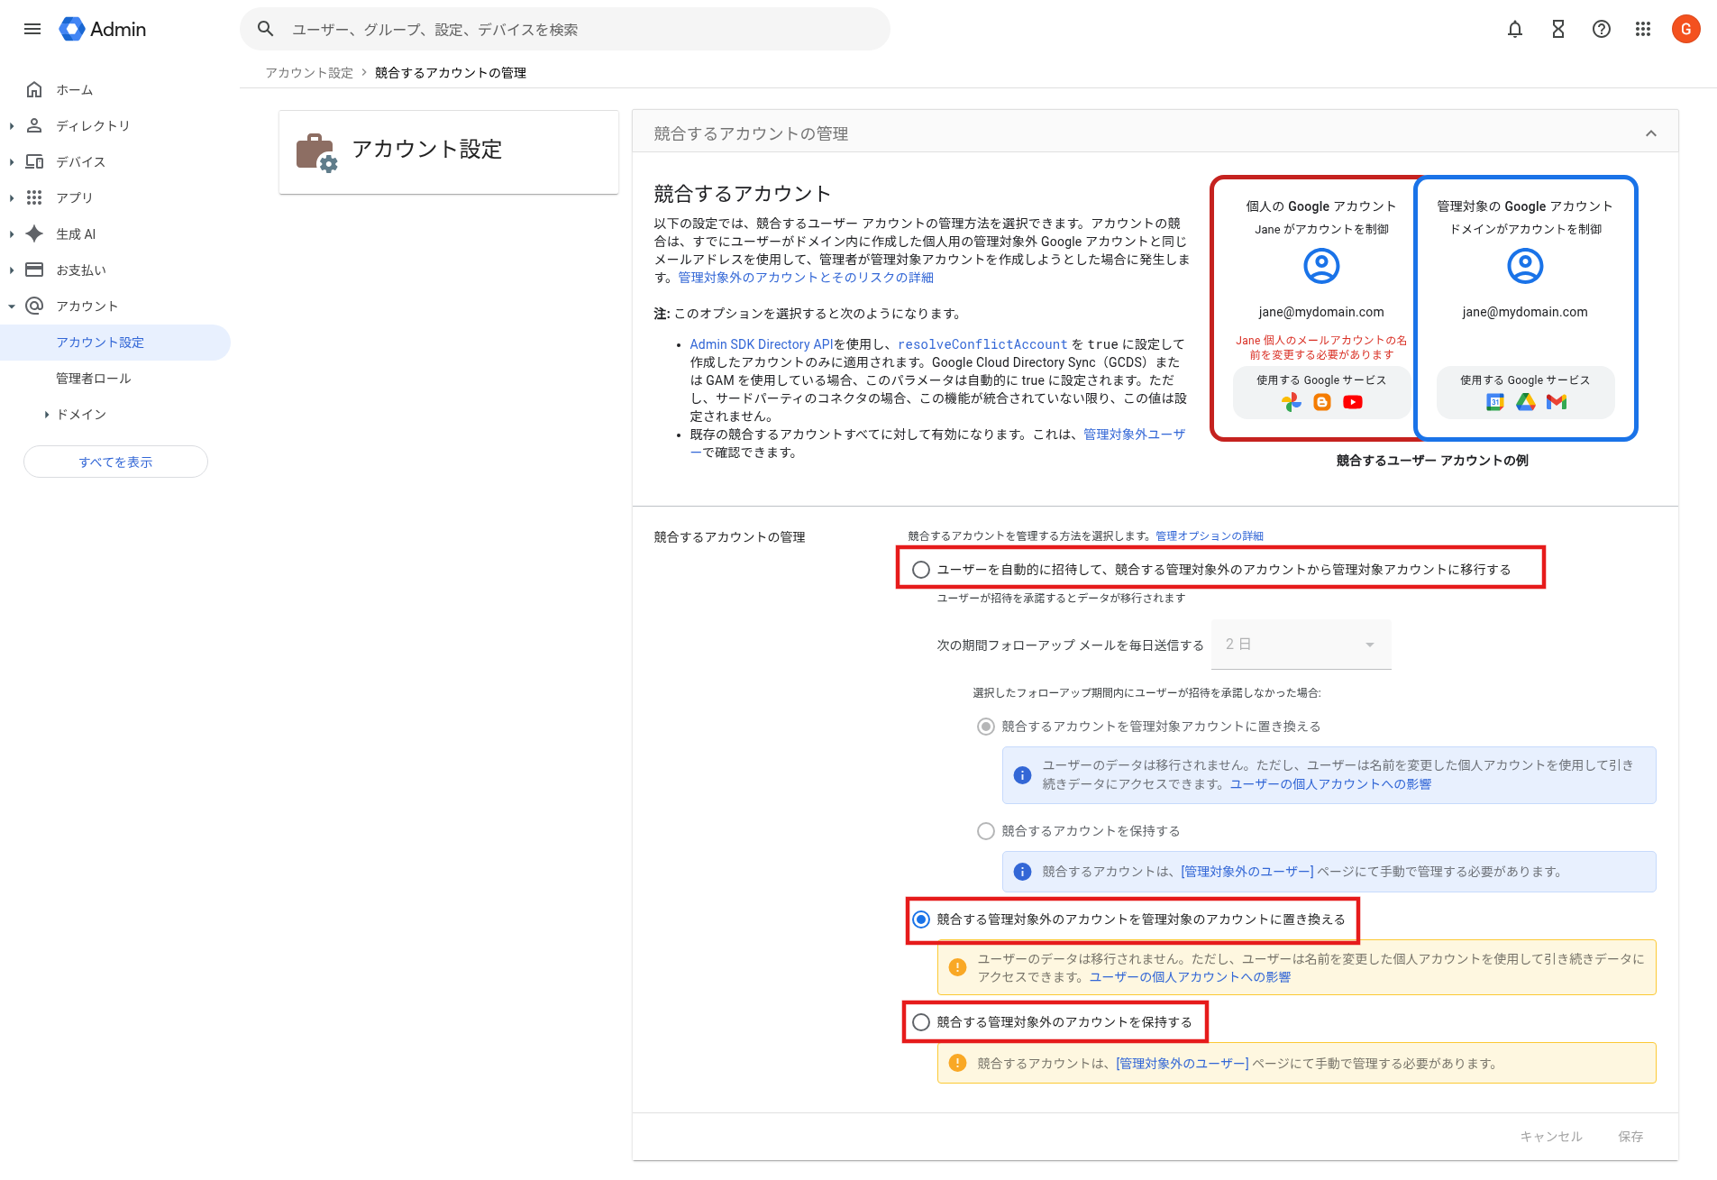Viewport: 1717px width, 1180px height.
Task: Click the blue info icon under 競合するアカウントを保持する
Action: [1022, 872]
